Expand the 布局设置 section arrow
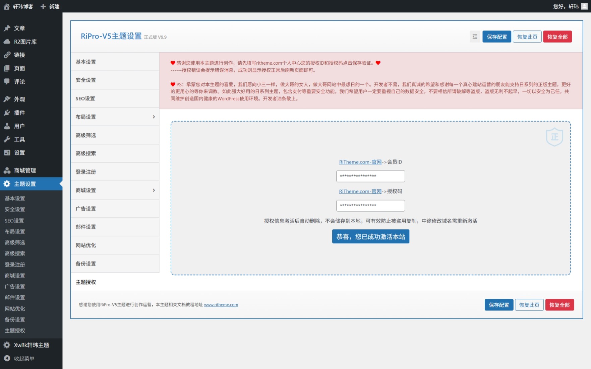The width and height of the screenshot is (591, 369). pyautogui.click(x=154, y=117)
